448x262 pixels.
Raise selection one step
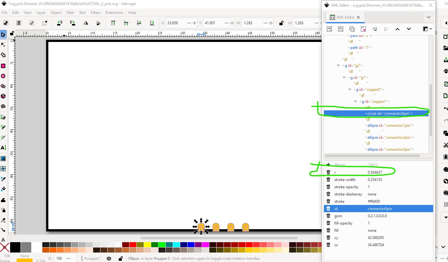126,23
